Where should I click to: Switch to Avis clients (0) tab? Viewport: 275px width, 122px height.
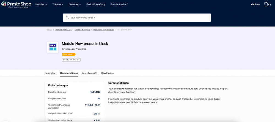point(90,73)
